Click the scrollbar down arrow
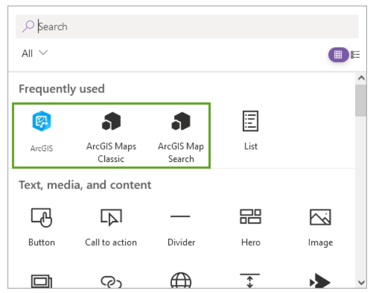 coord(361,282)
